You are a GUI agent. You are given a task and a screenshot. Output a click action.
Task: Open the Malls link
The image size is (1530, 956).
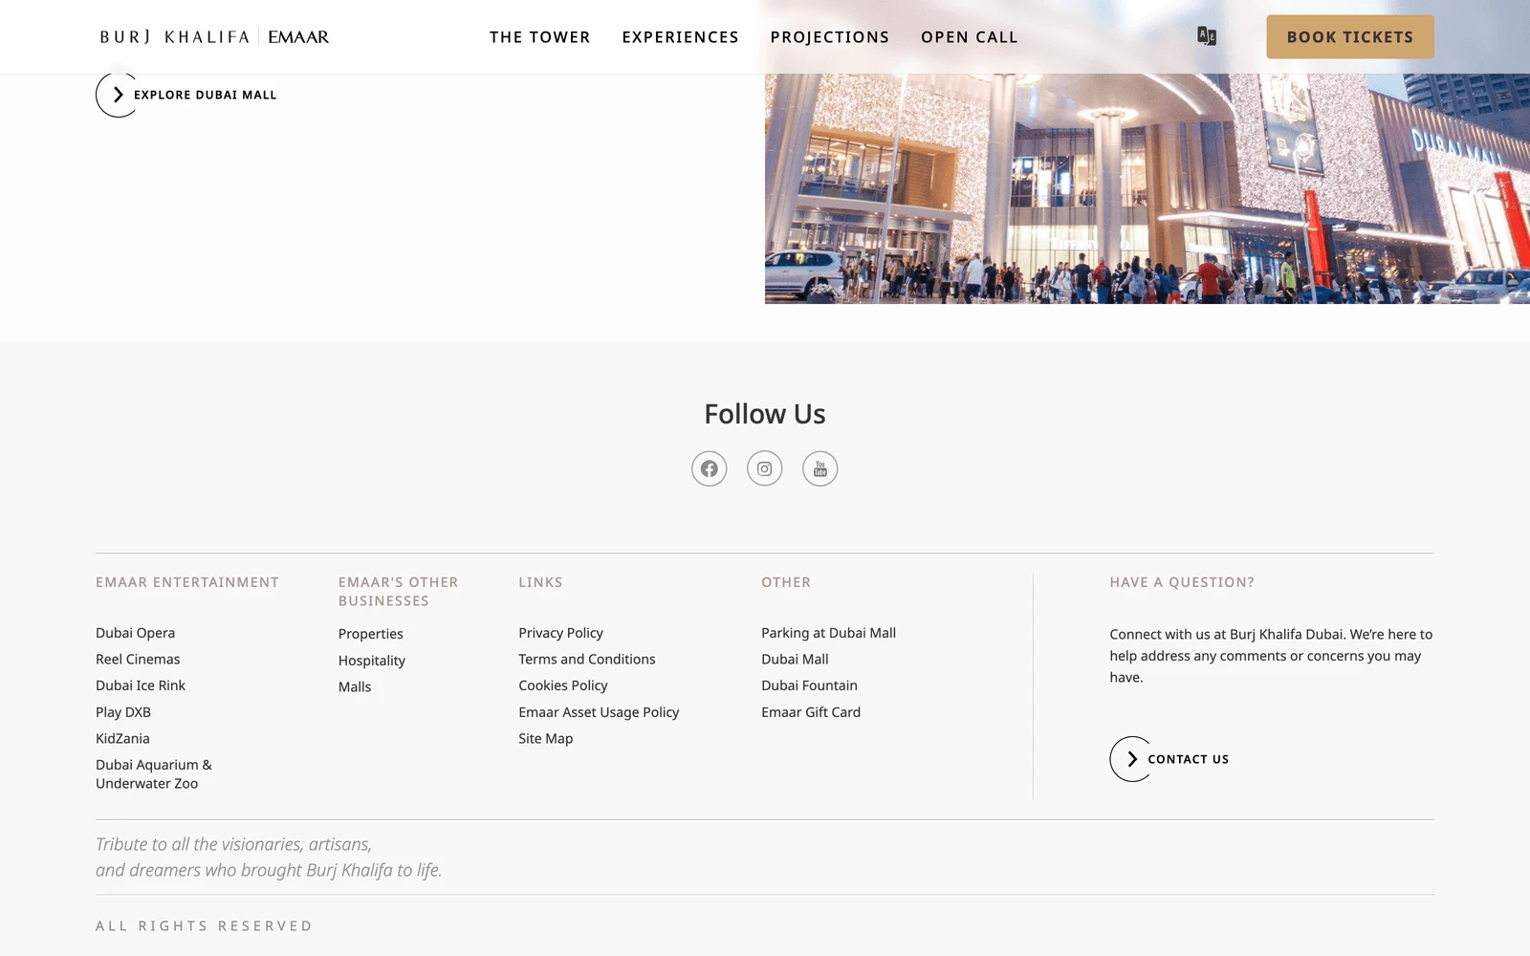point(355,687)
